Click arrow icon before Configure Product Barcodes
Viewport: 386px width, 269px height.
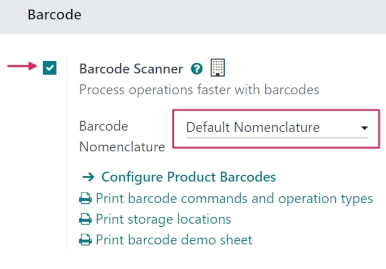point(88,177)
